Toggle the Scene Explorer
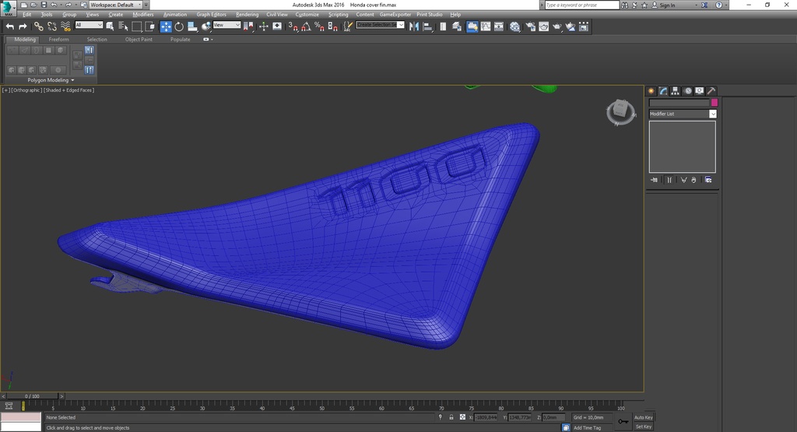This screenshot has width=797, height=432. [443, 26]
